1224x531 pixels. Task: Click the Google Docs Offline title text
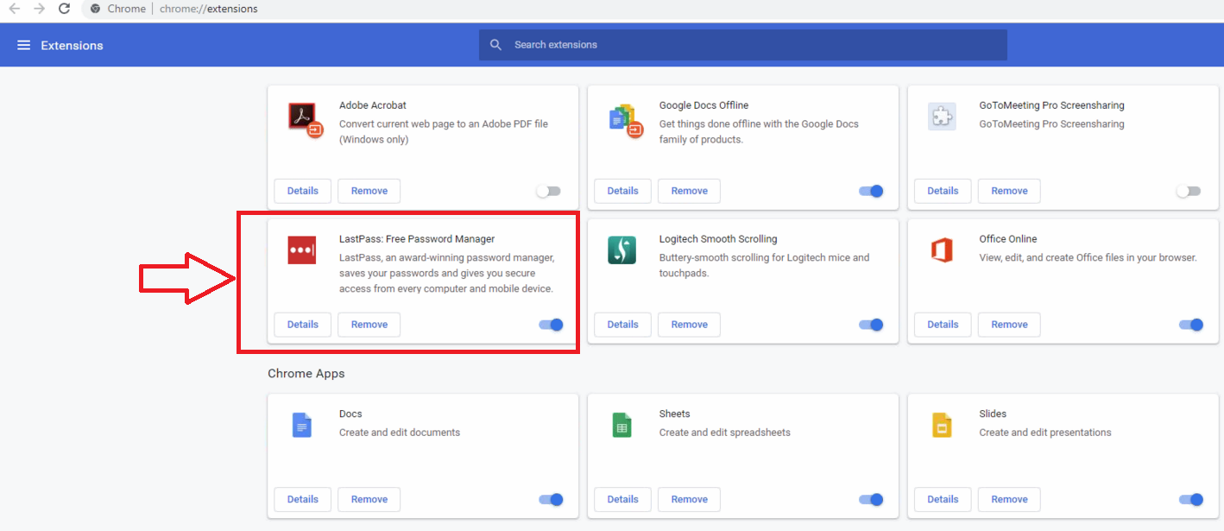pos(703,105)
